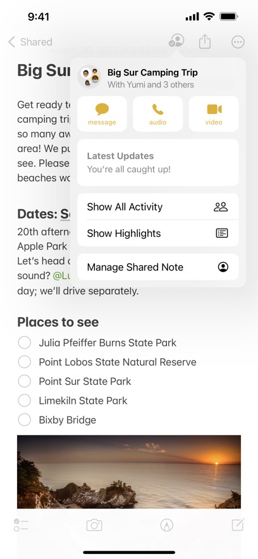Open the markup pen tool
This screenshot has height=559, width=258.
(166, 525)
